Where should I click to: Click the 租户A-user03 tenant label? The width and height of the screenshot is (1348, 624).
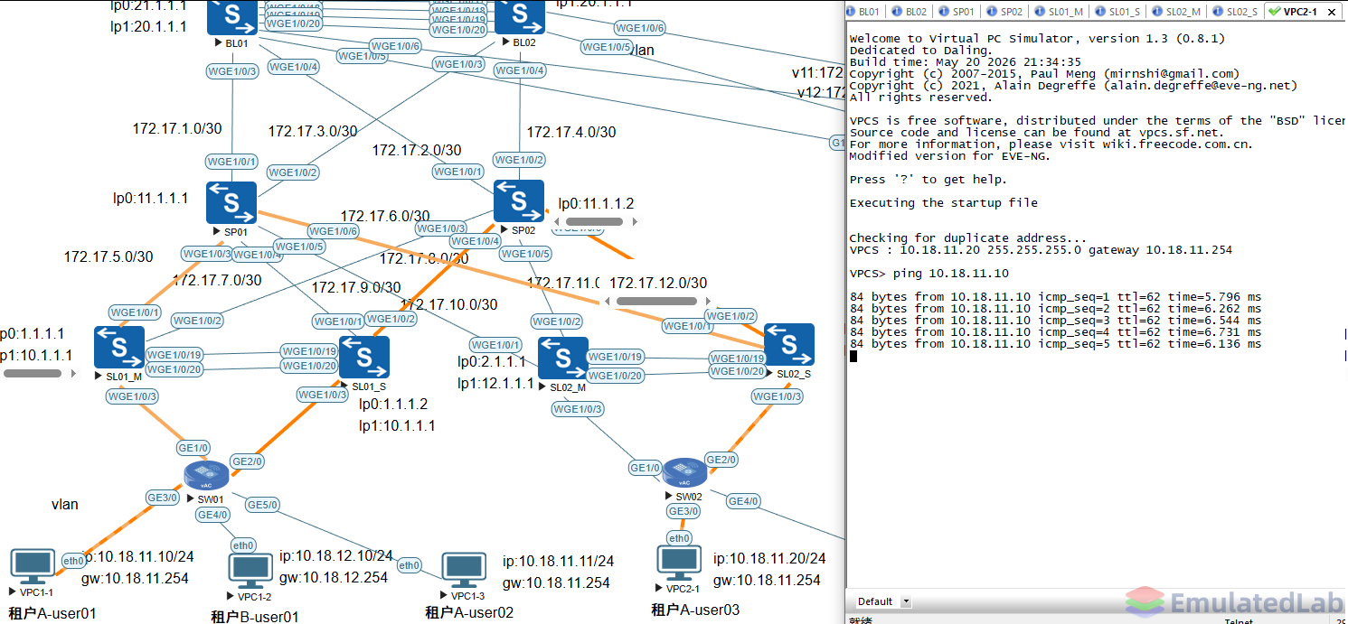coord(695,610)
